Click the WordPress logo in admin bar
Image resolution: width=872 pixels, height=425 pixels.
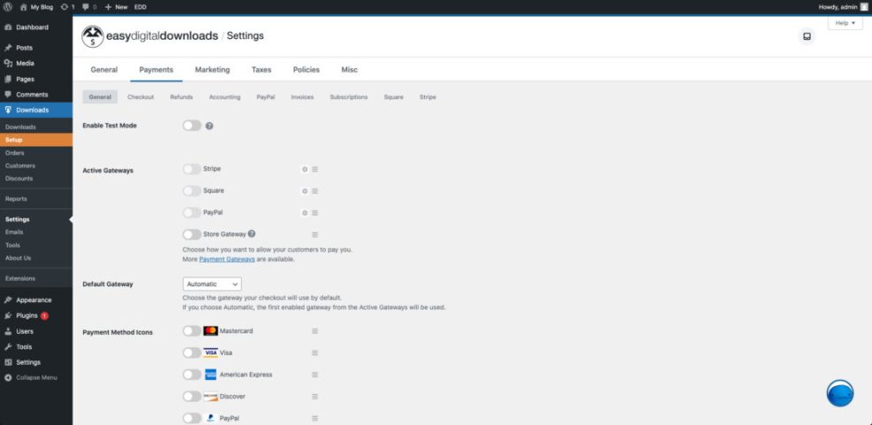pos(8,7)
